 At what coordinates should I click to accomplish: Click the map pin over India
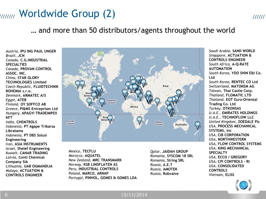[157, 102]
